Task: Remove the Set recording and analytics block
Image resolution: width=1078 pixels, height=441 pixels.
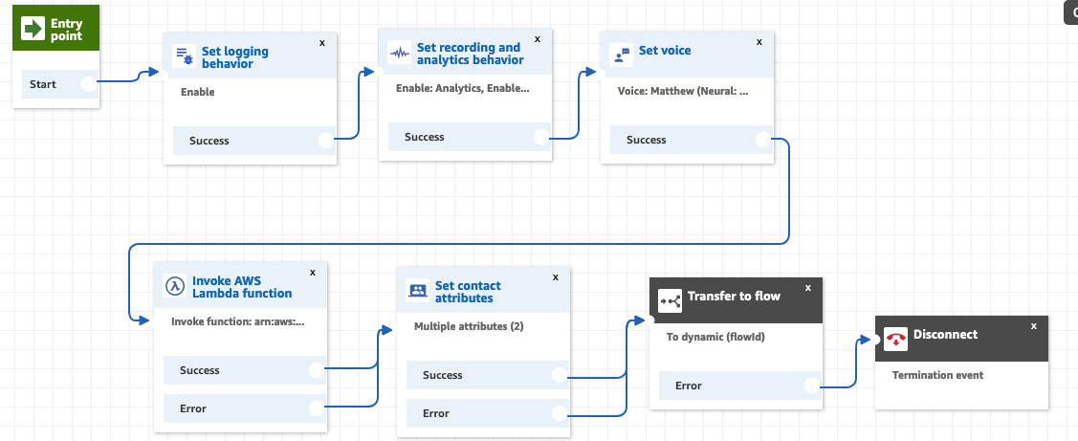Action: pyautogui.click(x=538, y=39)
